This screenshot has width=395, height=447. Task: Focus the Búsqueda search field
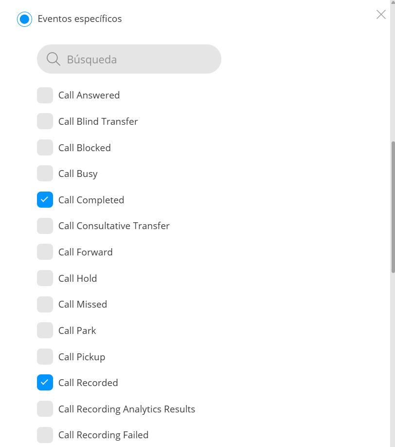point(129,59)
